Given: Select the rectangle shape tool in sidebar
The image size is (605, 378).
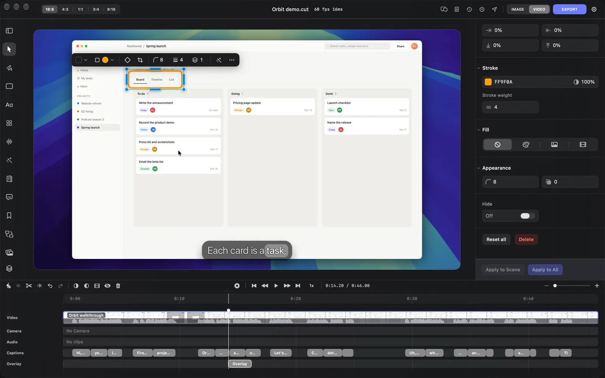Looking at the screenshot, I should click(9, 86).
